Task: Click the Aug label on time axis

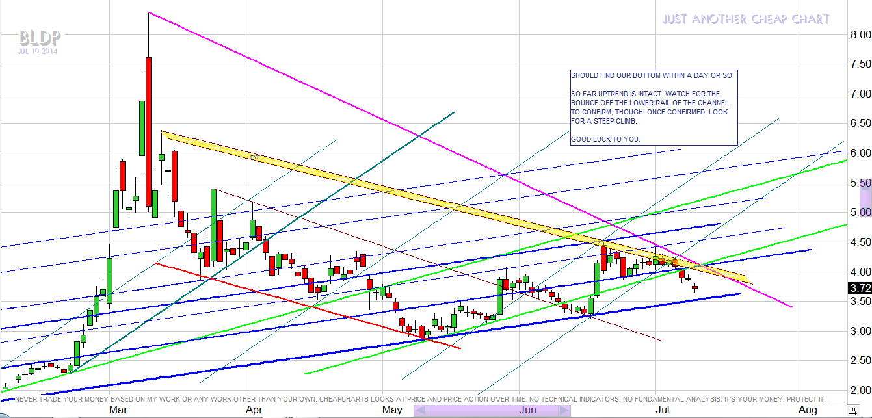Action: tap(808, 410)
